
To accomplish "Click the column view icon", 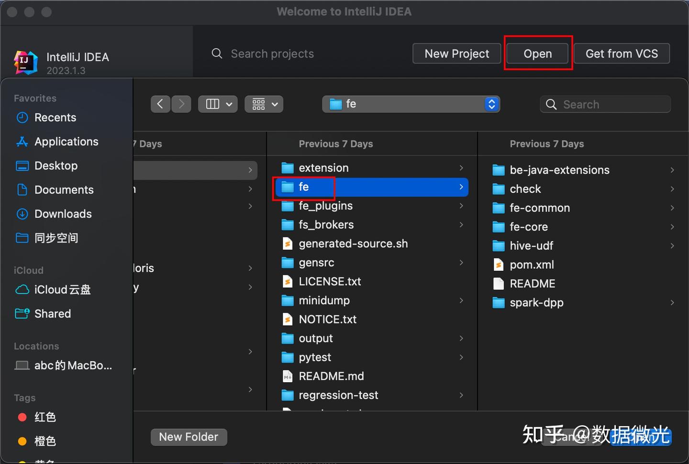I will point(212,104).
